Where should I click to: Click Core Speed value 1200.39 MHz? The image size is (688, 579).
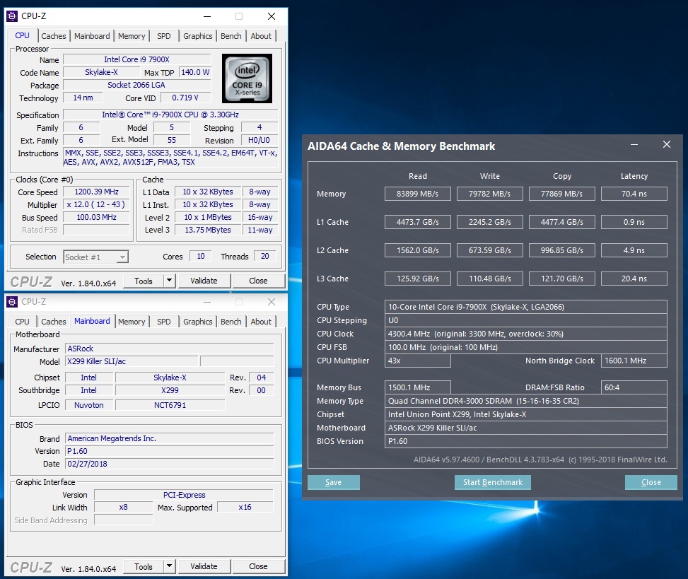(x=97, y=192)
